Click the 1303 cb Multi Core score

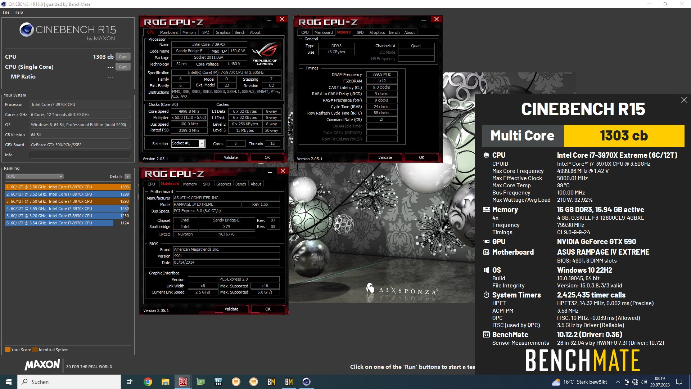coord(624,136)
